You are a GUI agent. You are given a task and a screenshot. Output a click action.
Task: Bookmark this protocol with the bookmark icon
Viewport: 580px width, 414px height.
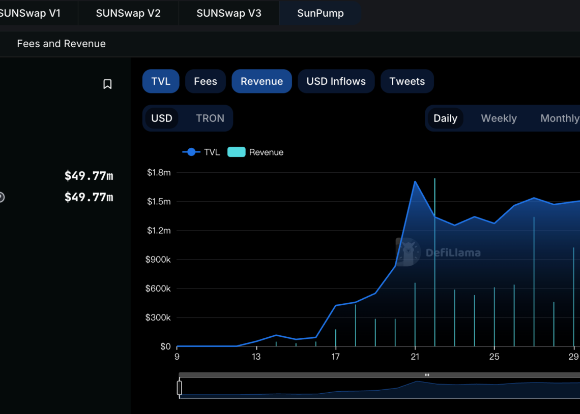[107, 84]
